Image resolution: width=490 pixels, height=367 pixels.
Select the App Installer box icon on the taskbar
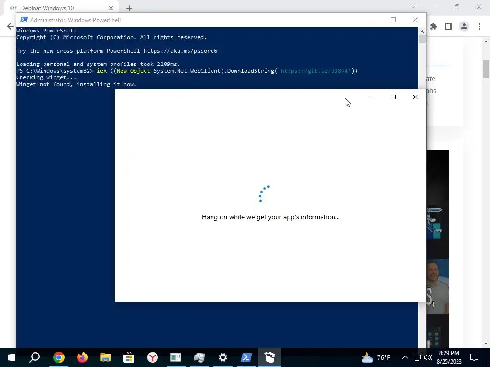pos(270,357)
